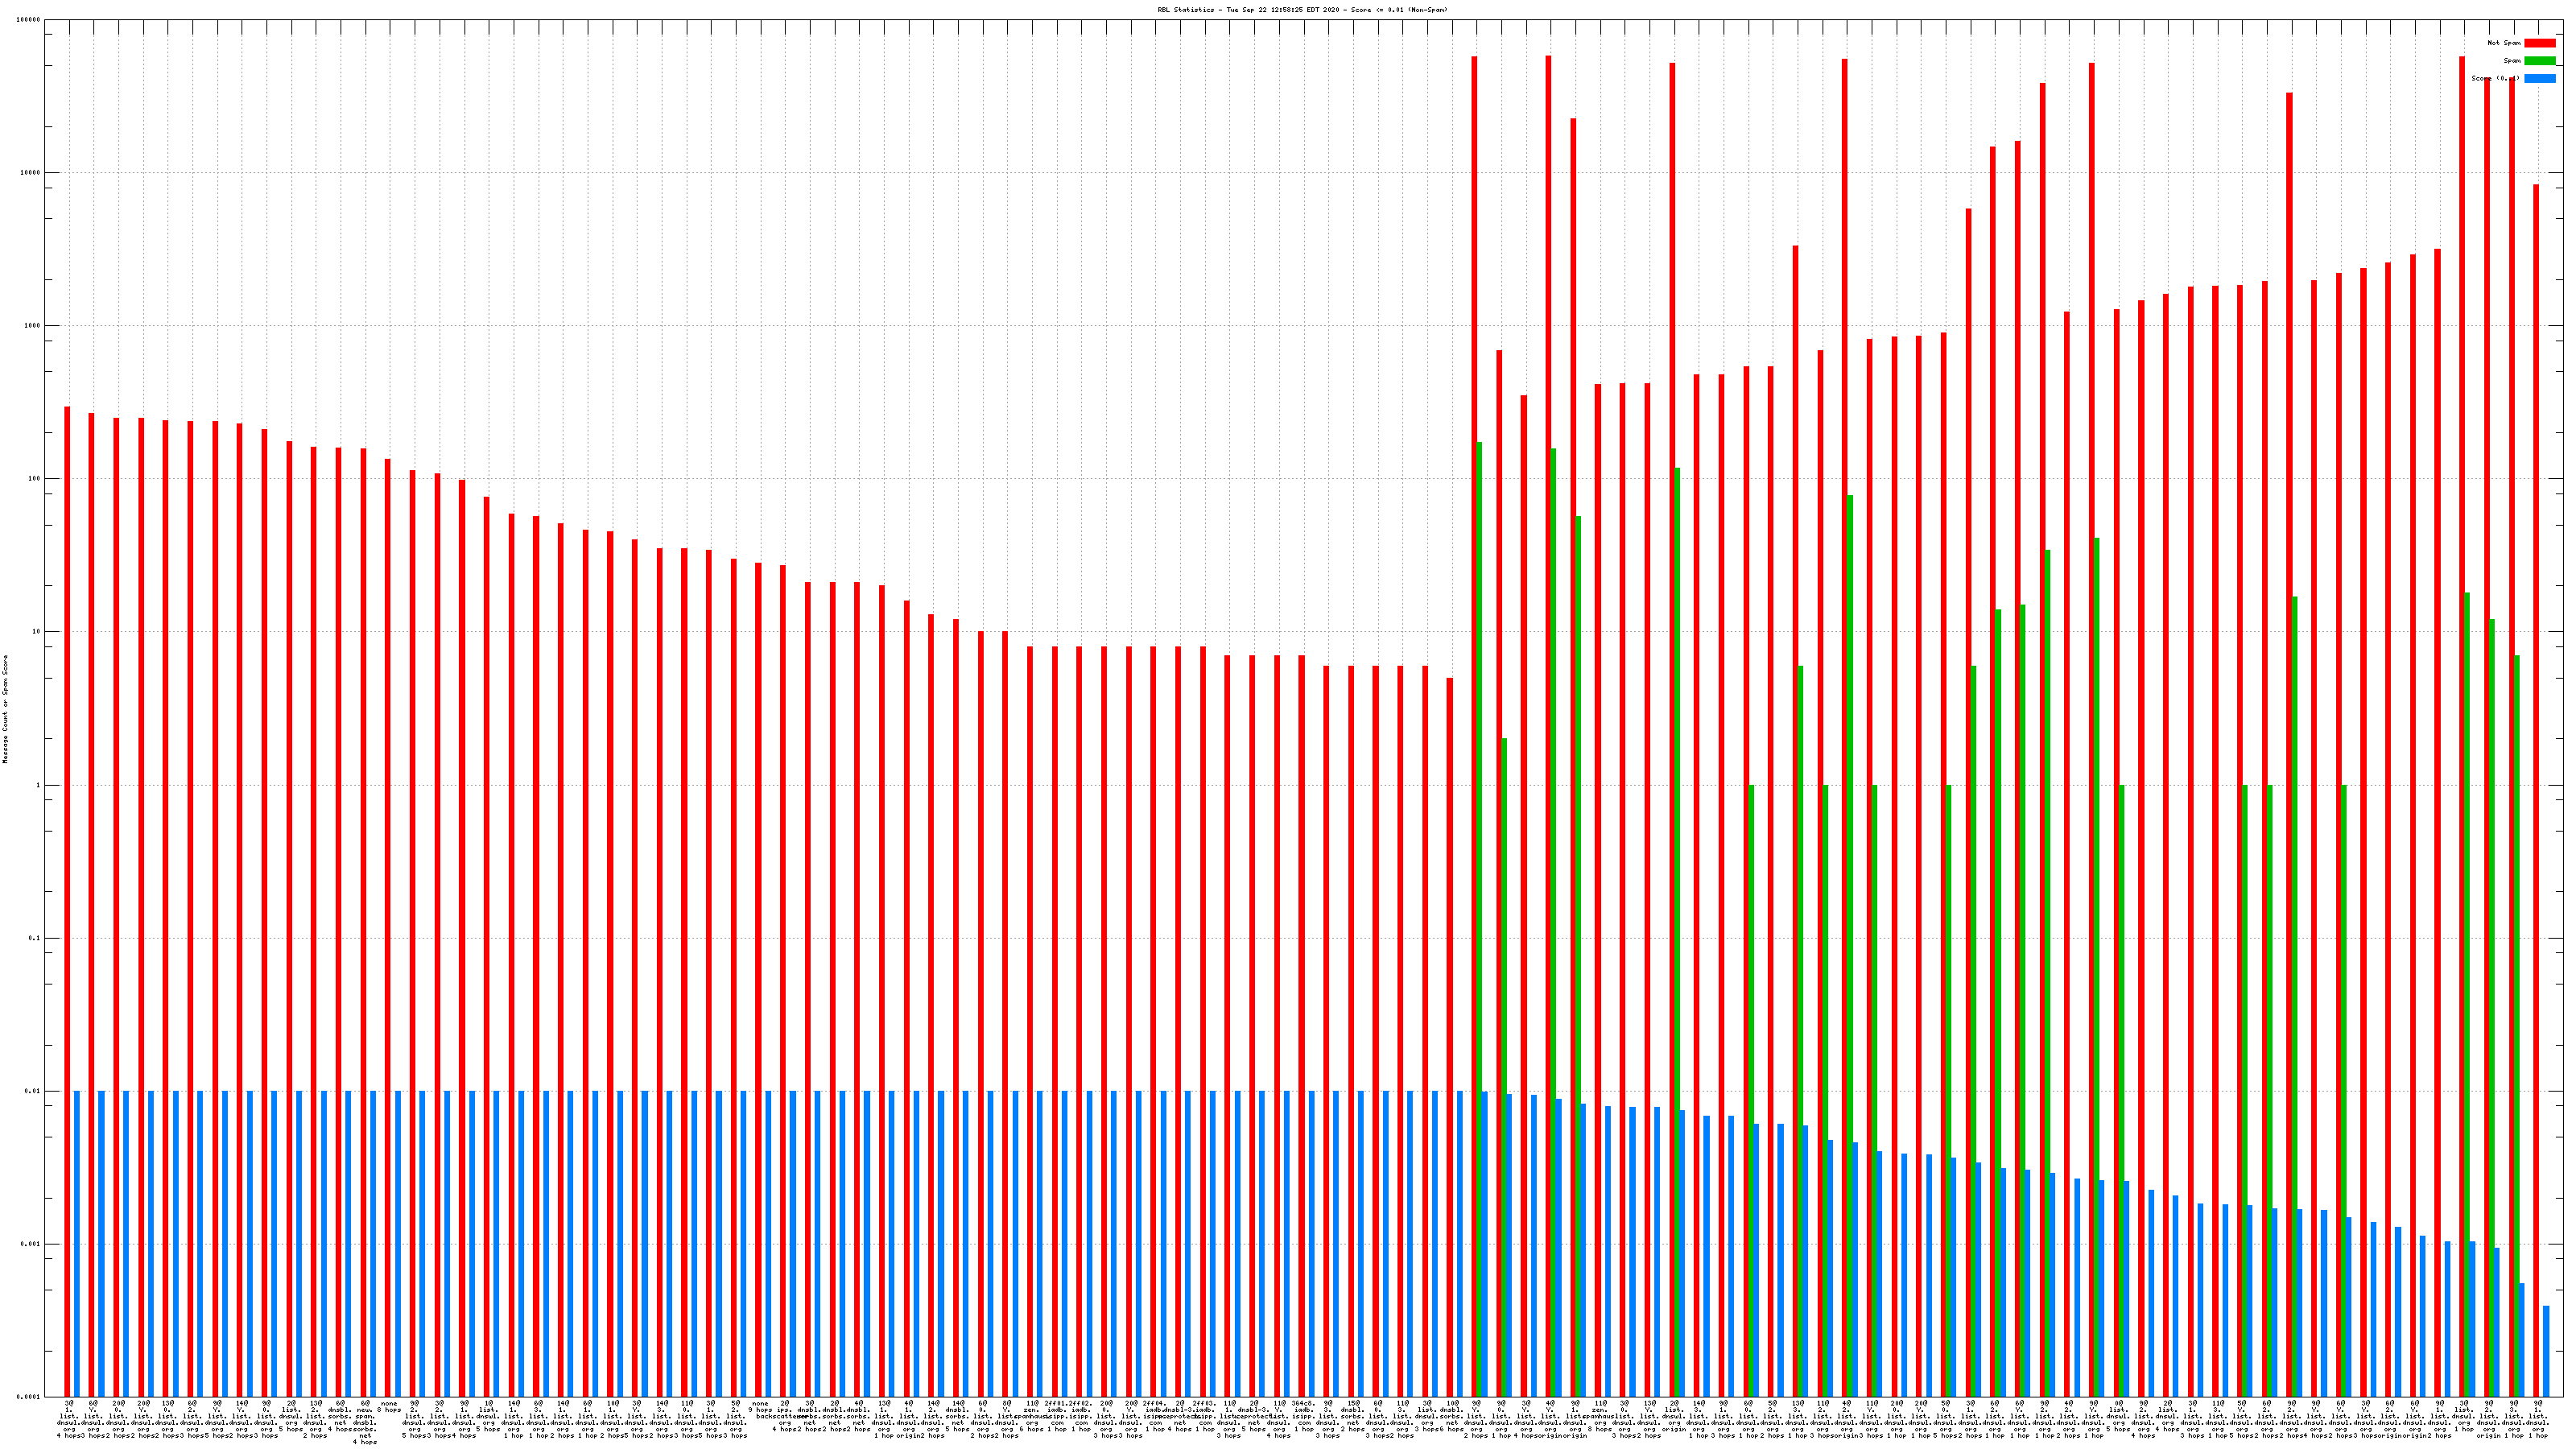Click the 10000 y-axis tick label
This screenshot has width=2576, height=1449.
(x=30, y=173)
